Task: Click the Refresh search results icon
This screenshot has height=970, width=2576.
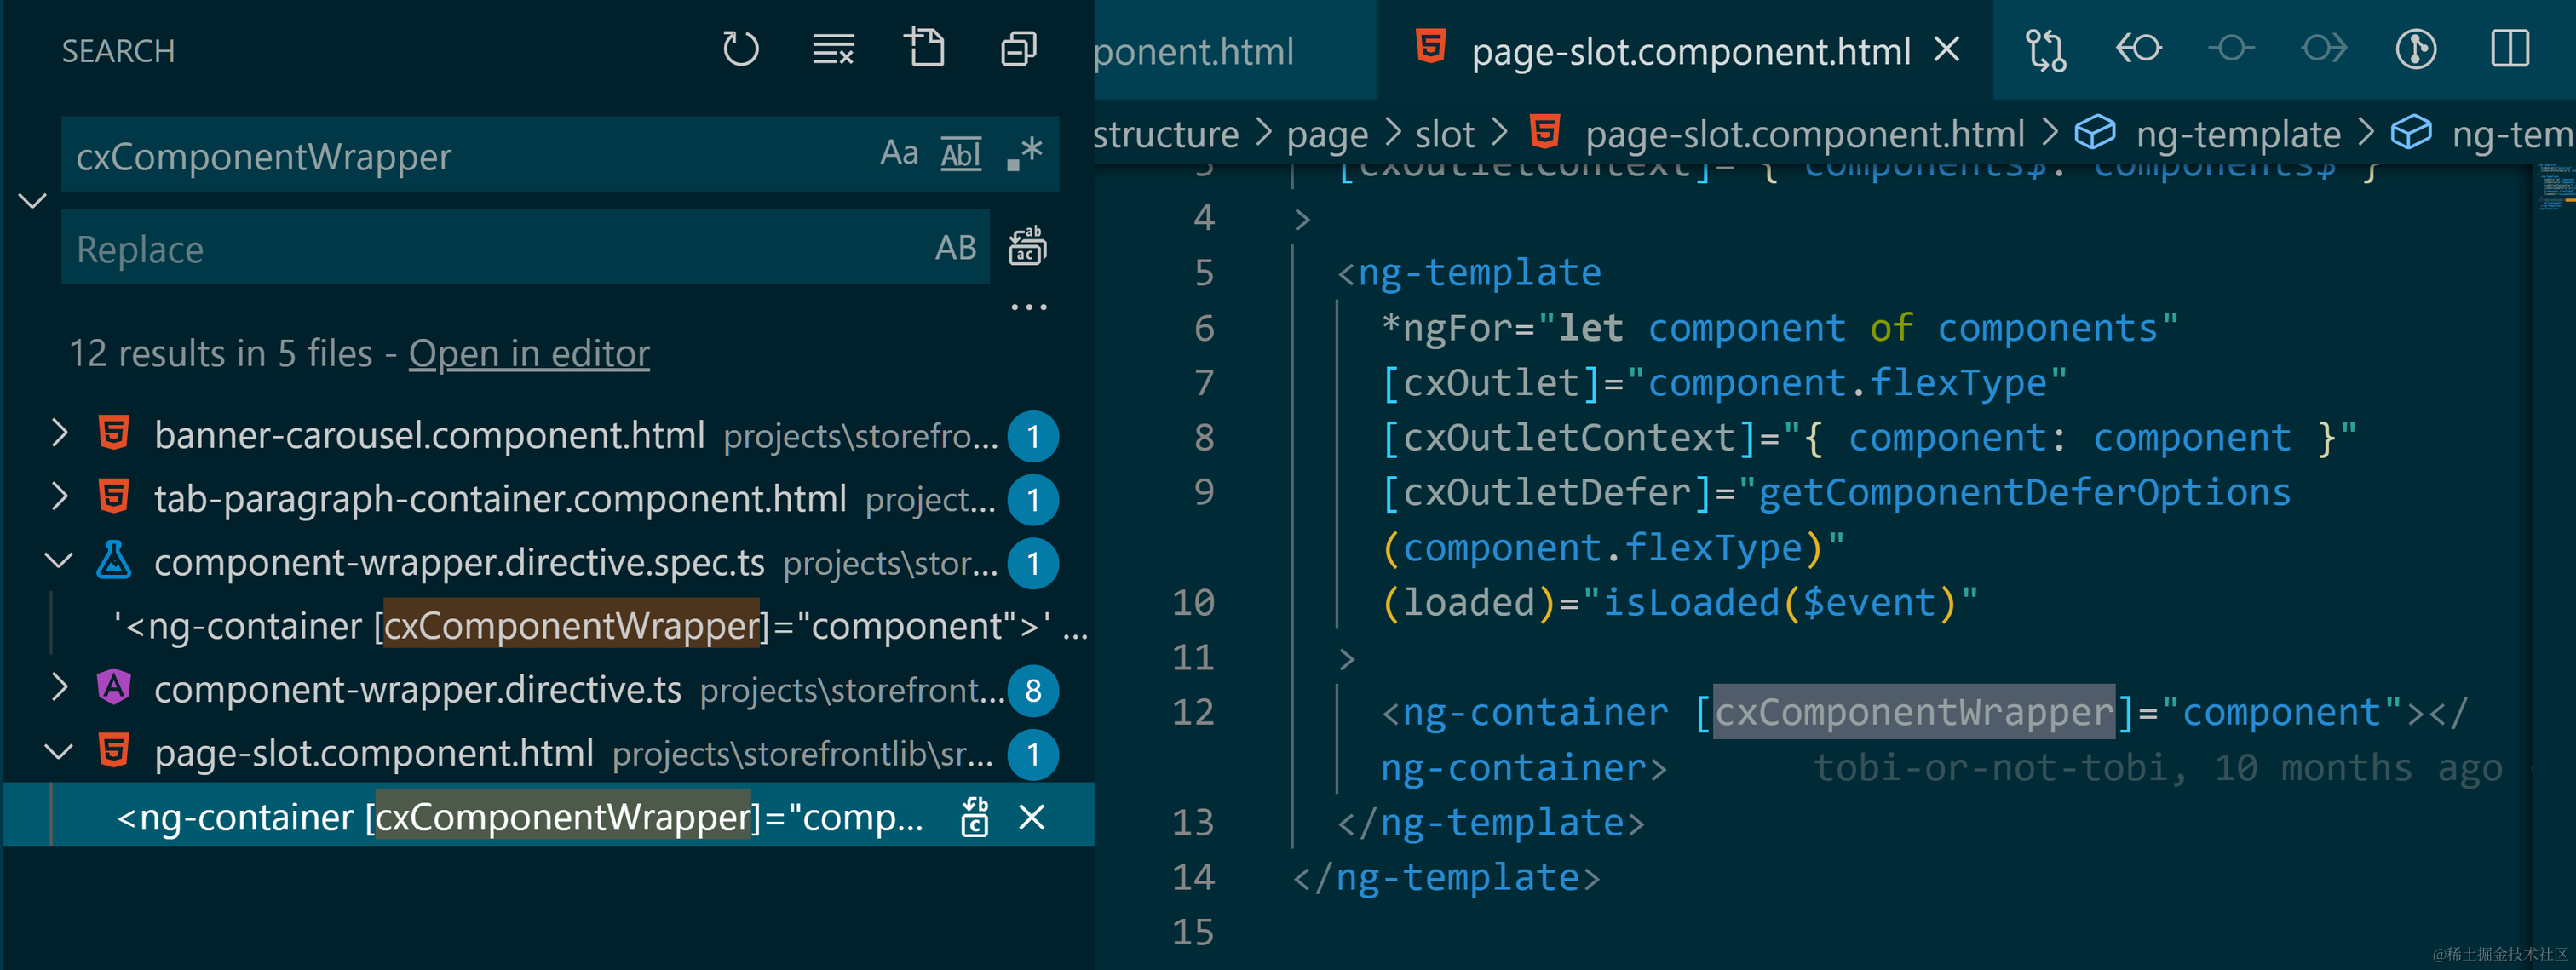Action: tap(740, 49)
